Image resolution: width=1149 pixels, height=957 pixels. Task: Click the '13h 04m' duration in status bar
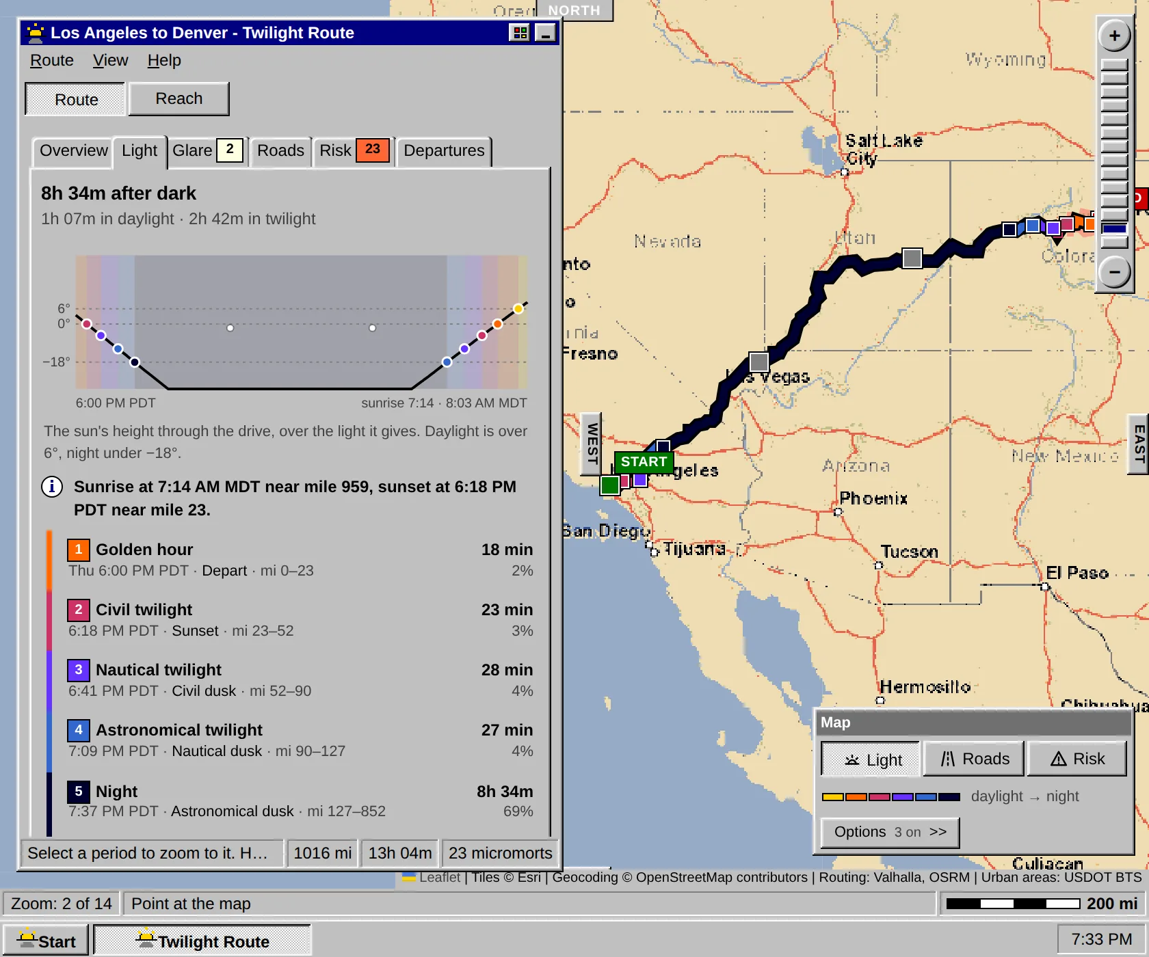tap(400, 853)
